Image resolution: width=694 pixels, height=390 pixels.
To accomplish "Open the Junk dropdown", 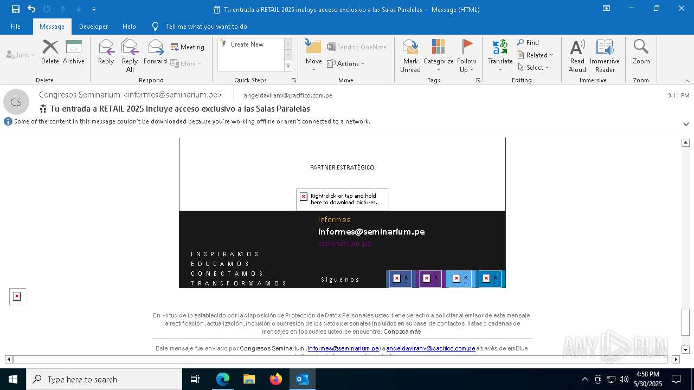I will pos(21,55).
